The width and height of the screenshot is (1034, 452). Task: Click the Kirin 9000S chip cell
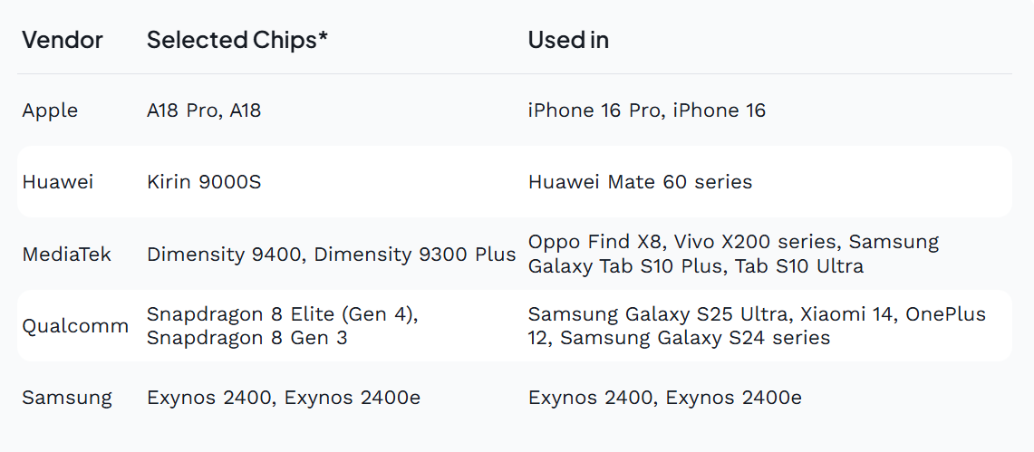(204, 182)
